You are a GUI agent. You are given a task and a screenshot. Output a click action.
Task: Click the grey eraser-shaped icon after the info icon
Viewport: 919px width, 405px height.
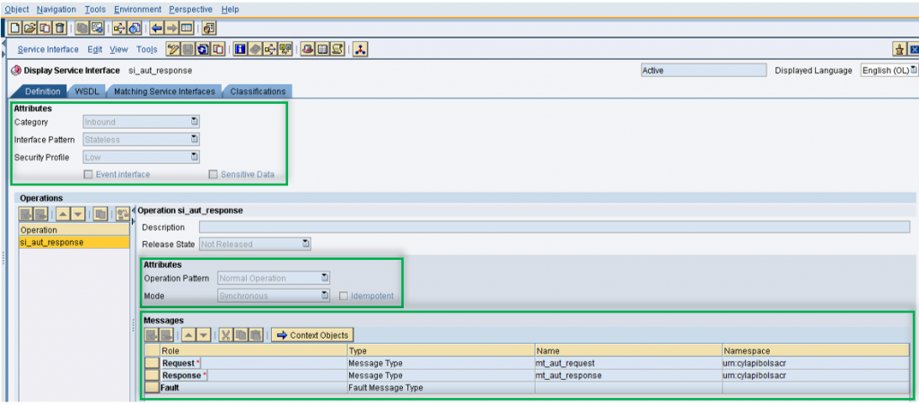click(255, 50)
